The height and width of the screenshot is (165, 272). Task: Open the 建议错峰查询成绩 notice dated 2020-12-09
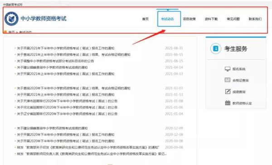[x=52, y=128]
